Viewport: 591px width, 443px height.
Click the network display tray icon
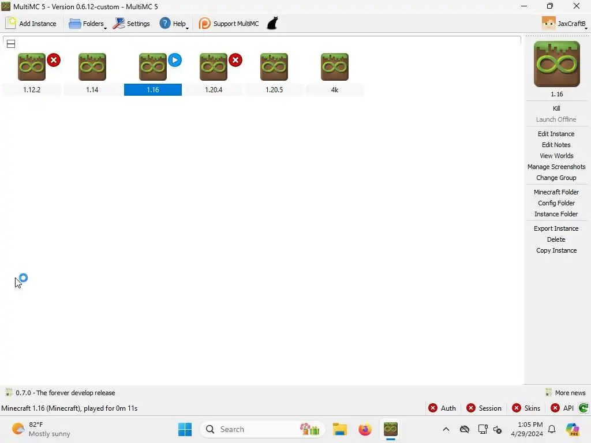pyautogui.click(x=482, y=429)
